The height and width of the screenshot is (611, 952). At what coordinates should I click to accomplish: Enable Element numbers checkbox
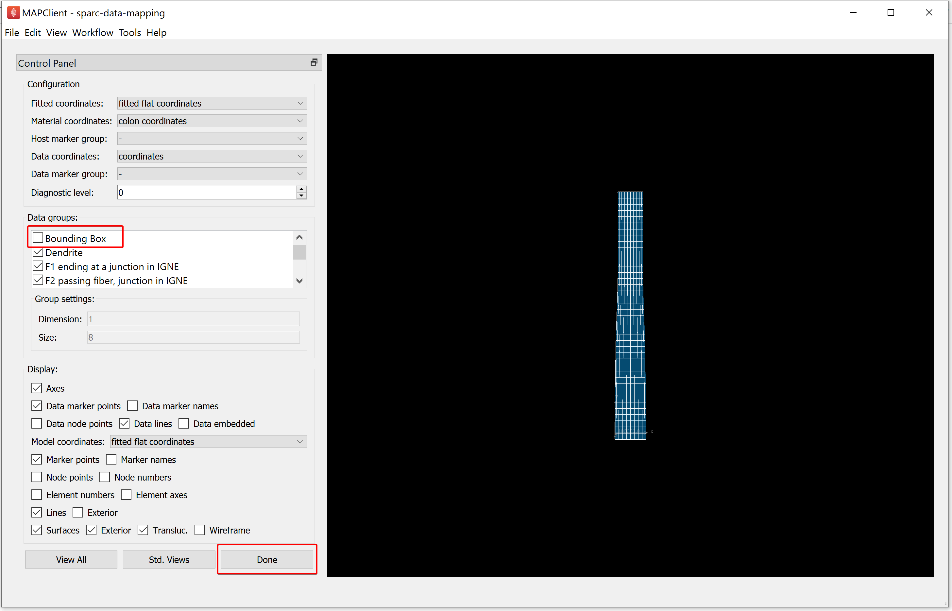[x=37, y=495]
